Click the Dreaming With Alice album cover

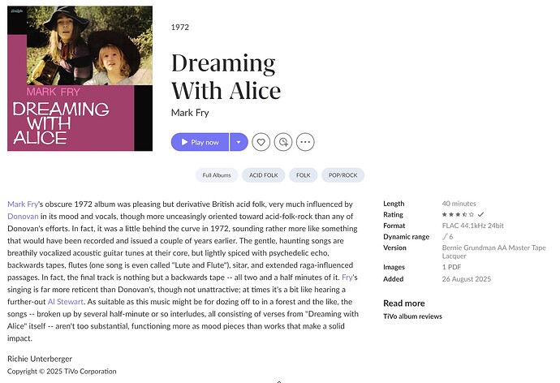point(80,78)
